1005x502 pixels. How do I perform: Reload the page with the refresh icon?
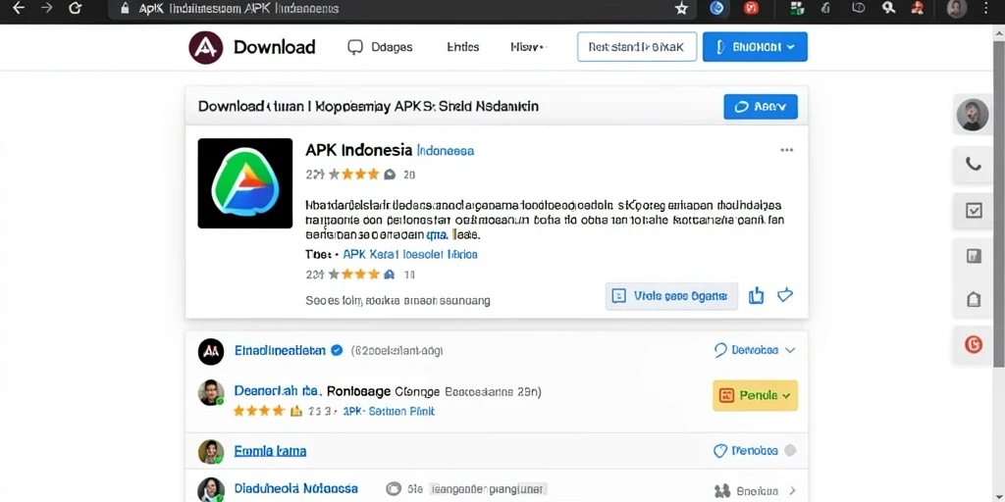[x=75, y=8]
